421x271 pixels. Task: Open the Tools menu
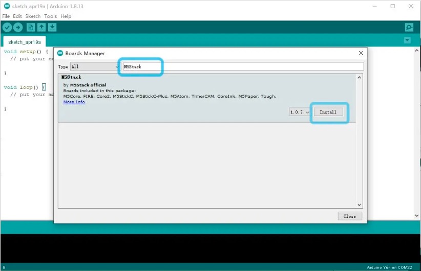(x=51, y=16)
